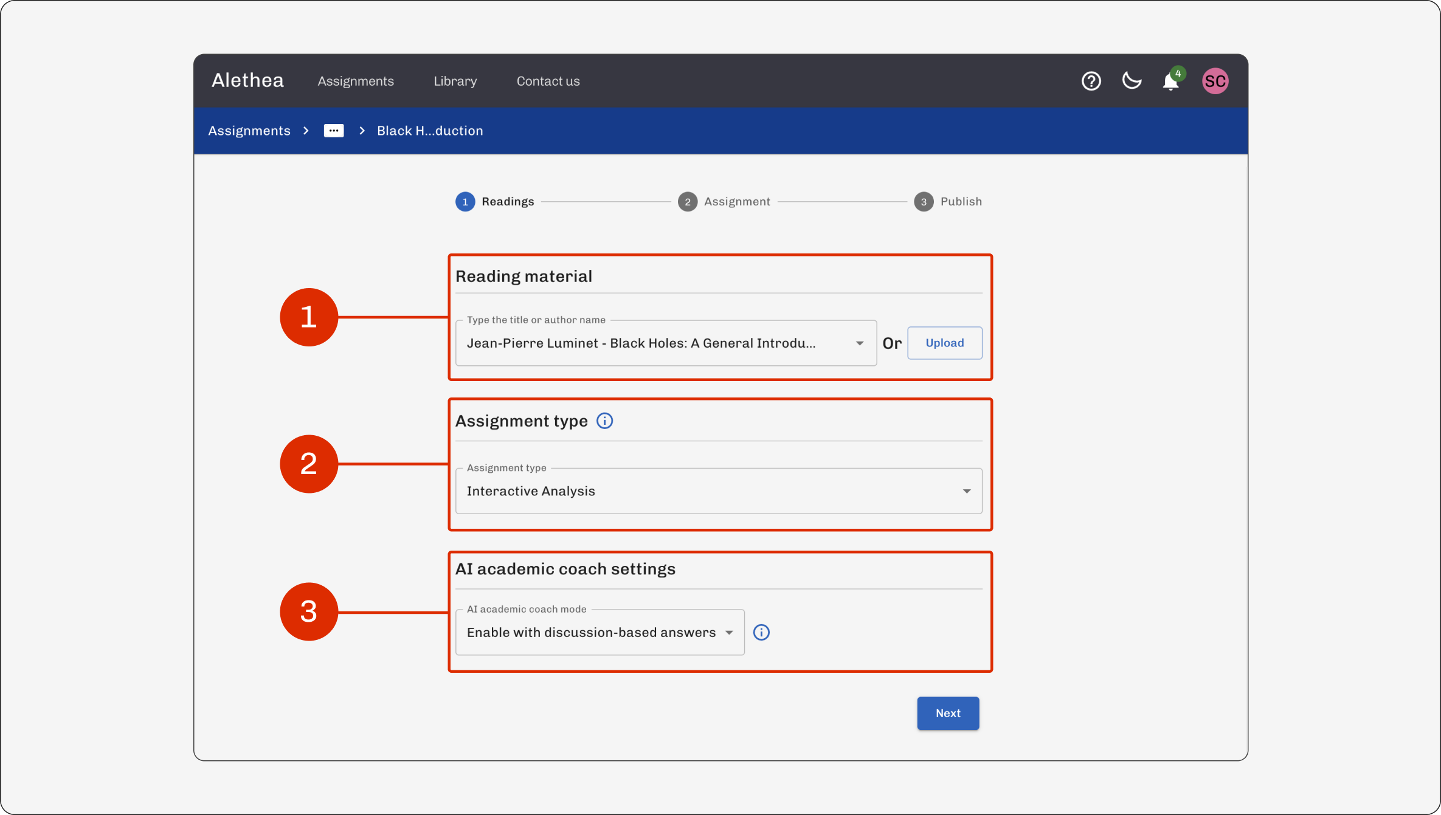
Task: Open the AI academic coach mode dropdown
Action: pos(600,632)
